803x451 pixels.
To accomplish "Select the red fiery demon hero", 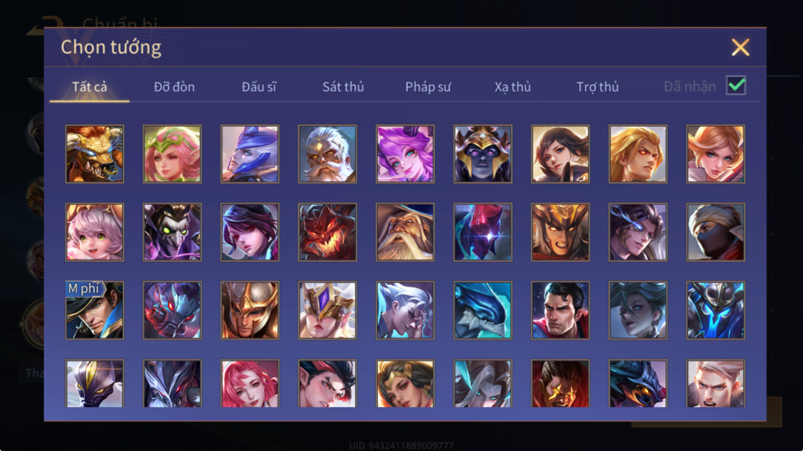I will pyautogui.click(x=327, y=232).
